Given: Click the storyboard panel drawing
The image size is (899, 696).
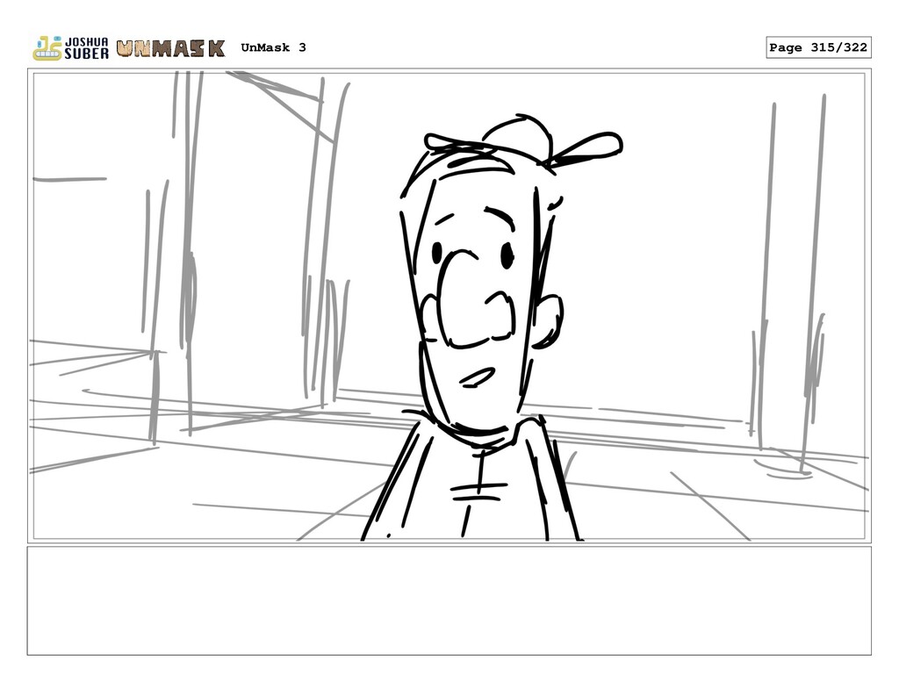Looking at the screenshot, I should (449, 306).
